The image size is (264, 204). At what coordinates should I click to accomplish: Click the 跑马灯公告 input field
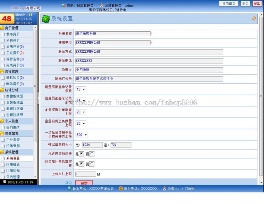tap(149, 79)
